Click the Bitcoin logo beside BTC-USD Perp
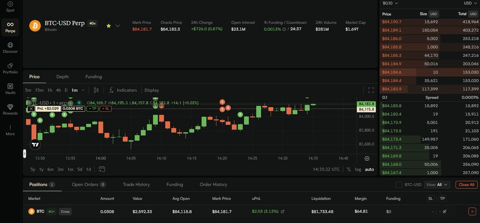The width and height of the screenshot is (480, 223). tap(35, 26)
